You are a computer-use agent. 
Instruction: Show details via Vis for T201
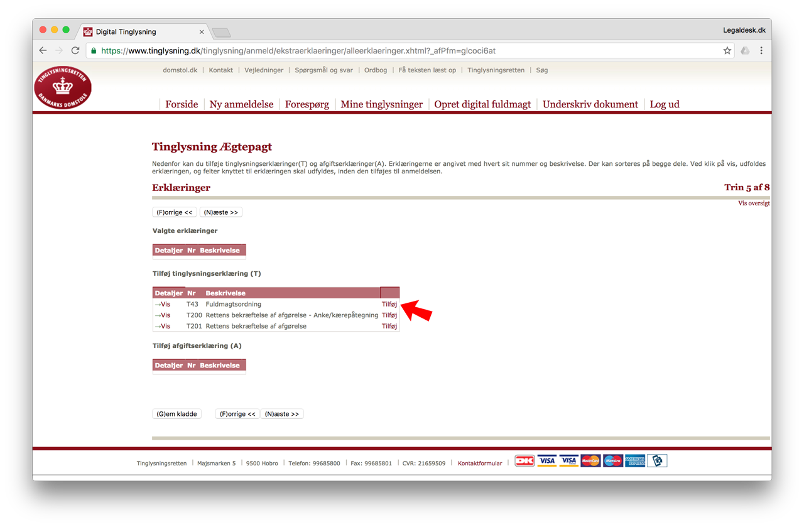[x=163, y=326]
